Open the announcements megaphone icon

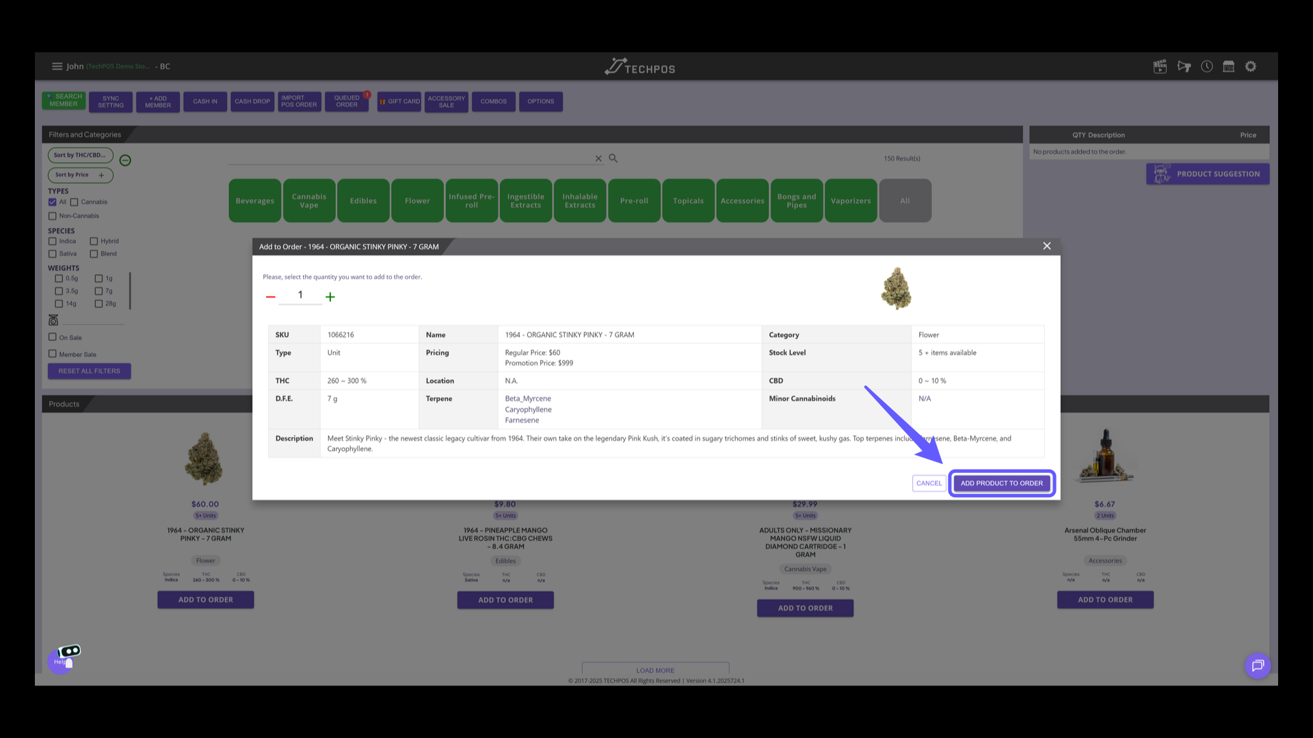pyautogui.click(x=1184, y=66)
